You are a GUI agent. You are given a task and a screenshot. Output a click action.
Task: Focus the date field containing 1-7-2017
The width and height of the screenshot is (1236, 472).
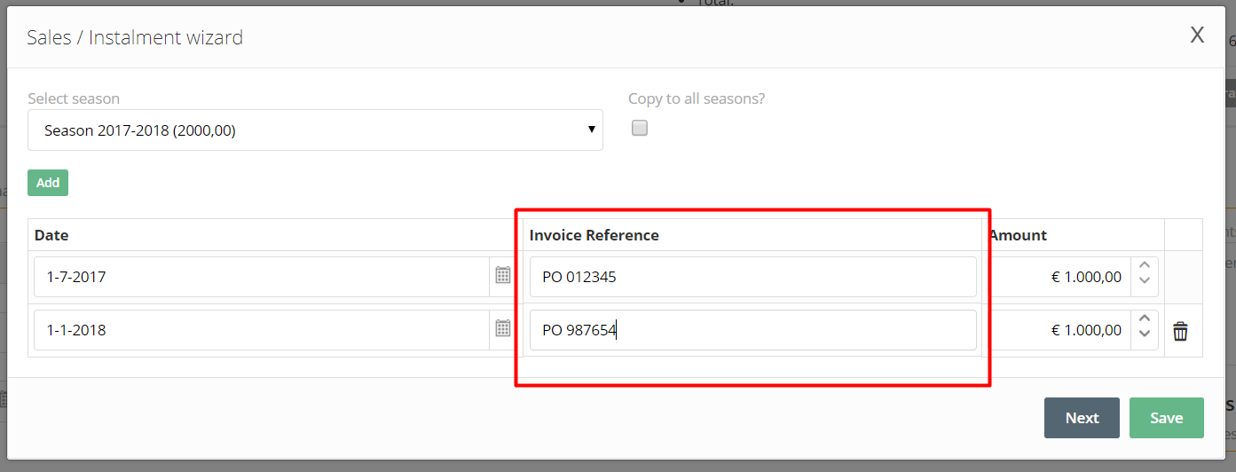pyautogui.click(x=262, y=277)
